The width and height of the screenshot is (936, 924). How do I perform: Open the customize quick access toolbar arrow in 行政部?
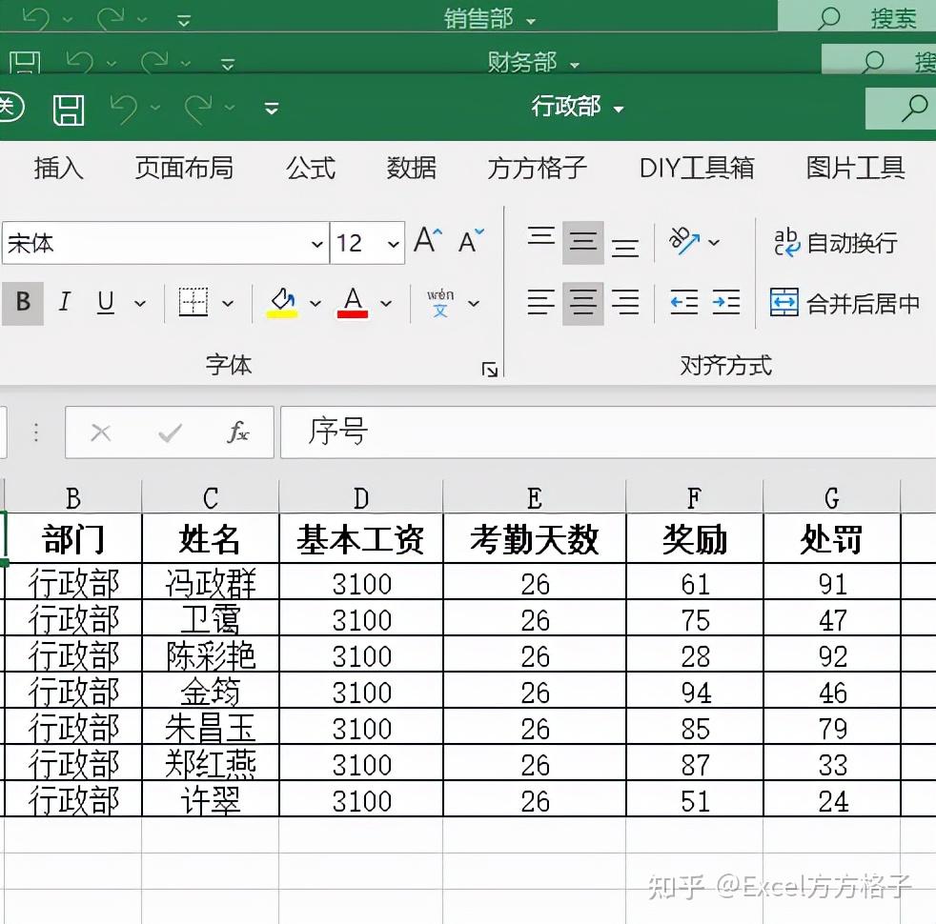tap(272, 109)
